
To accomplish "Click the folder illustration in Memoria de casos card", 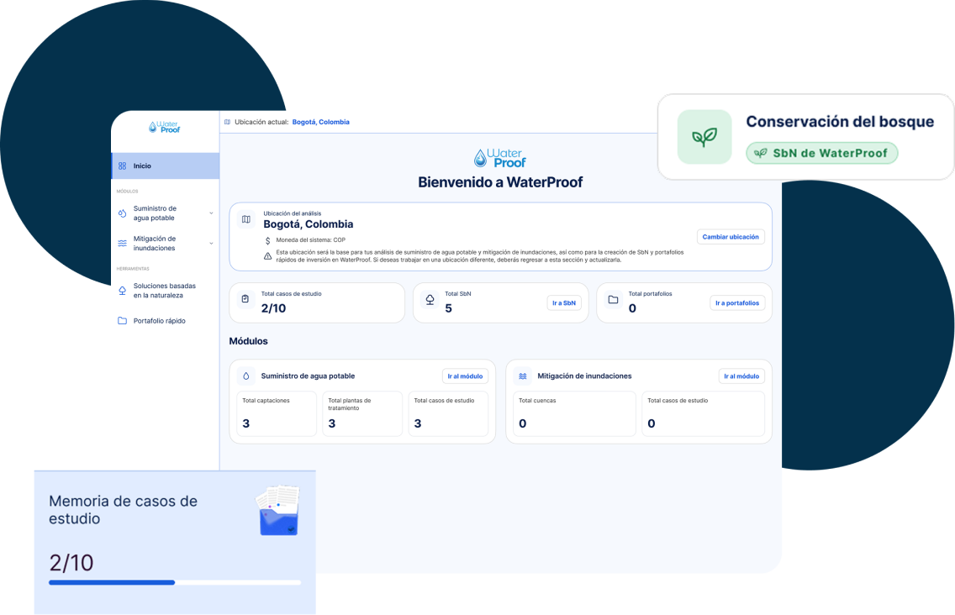I will coord(277,511).
